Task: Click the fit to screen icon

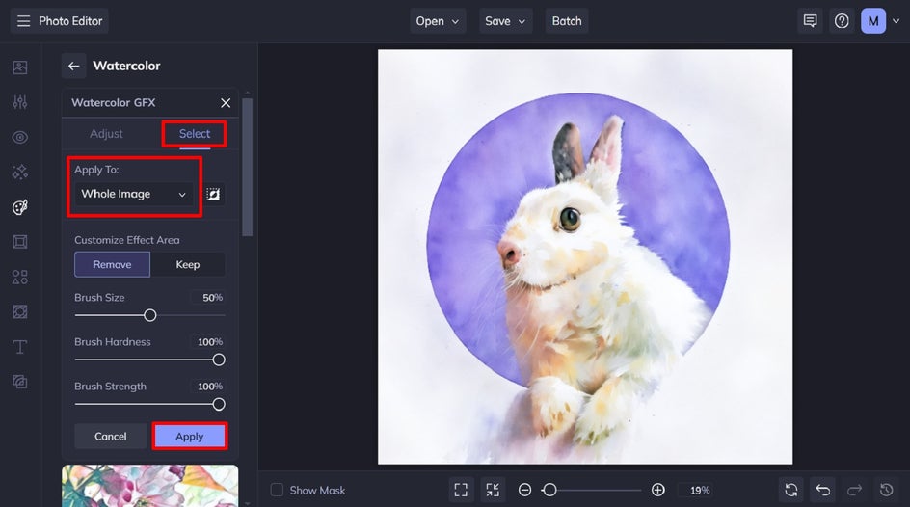Action: tap(461, 490)
